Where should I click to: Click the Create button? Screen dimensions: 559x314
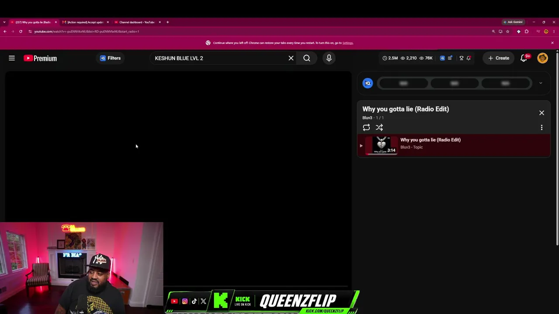pos(498,58)
